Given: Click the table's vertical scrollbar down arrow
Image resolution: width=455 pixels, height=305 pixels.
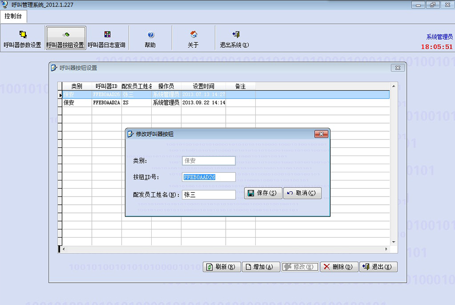Looking at the screenshot, I should coord(394,241).
